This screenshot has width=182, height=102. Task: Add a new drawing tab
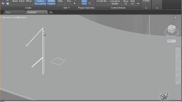pyautogui.click(x=51, y=12)
